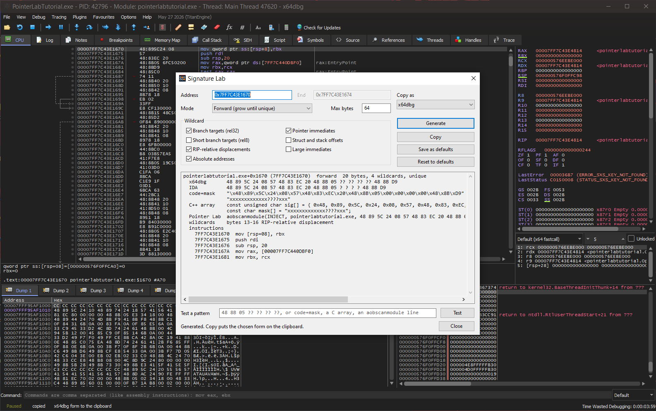Viewport: 656px width, 411px height.
Task: Open the Plugins menu
Action: tap(80, 17)
